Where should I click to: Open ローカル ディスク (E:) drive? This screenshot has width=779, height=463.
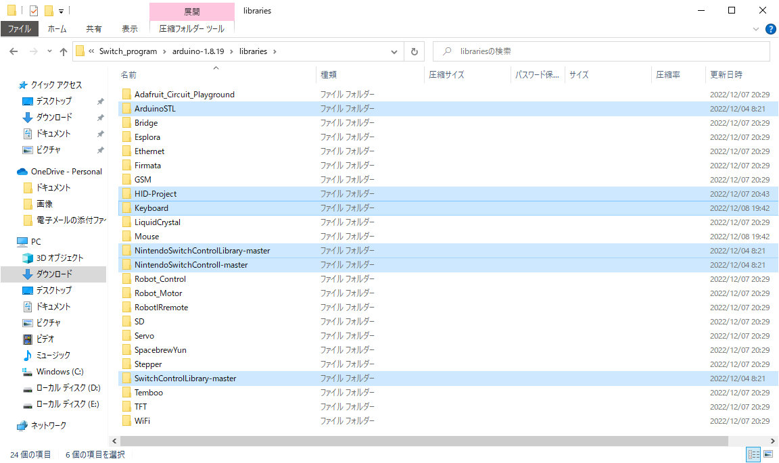pos(68,404)
